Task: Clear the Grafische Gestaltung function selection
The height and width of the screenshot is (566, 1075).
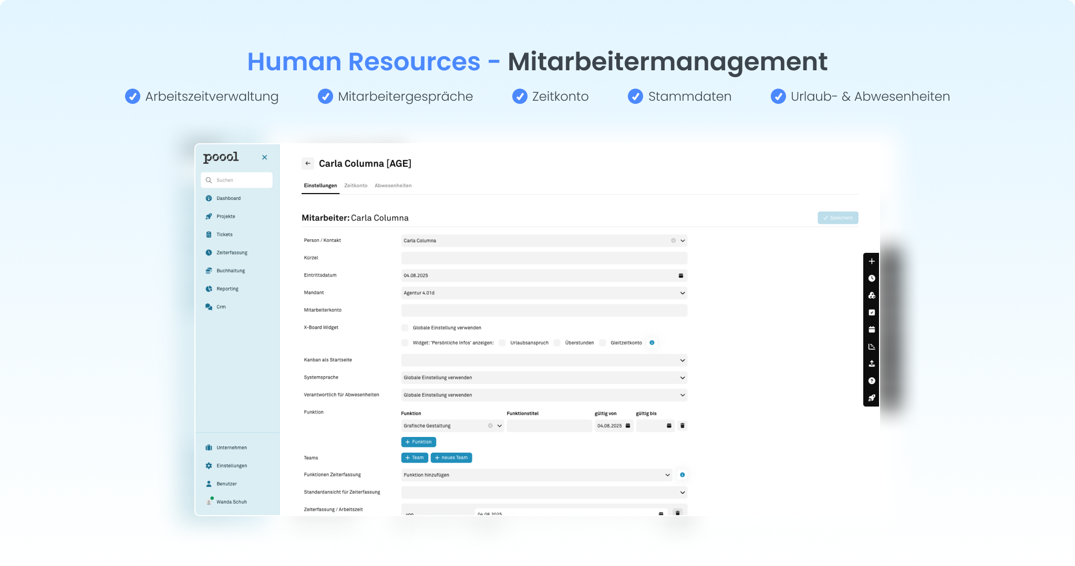Action: pos(490,426)
